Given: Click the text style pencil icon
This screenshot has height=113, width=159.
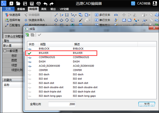Looking at the screenshot, I should pos(116,20).
